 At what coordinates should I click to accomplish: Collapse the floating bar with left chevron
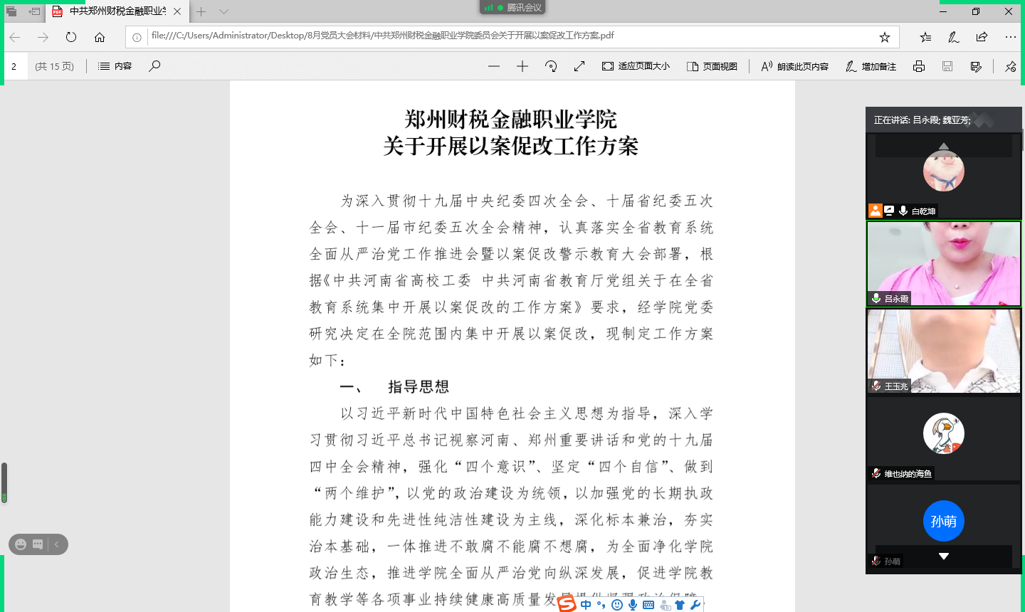coord(56,544)
